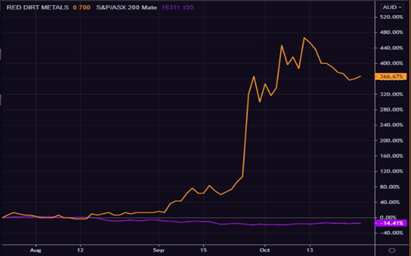Click the -40.00% axis label

coord(391,233)
